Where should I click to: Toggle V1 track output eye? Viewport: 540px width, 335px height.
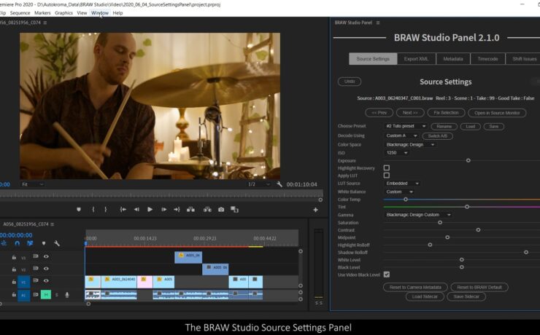pyautogui.click(x=46, y=280)
